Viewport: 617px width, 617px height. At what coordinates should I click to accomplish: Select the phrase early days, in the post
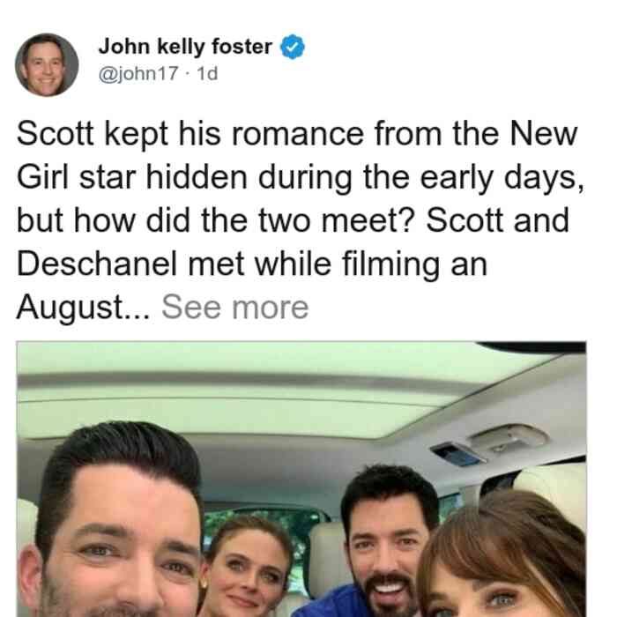pyautogui.click(x=502, y=178)
